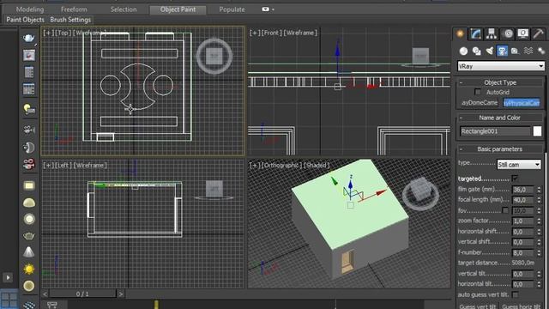This screenshot has width=549, height=309.
Task: Click the Top viewport Wireframe label
Action: coord(89,33)
